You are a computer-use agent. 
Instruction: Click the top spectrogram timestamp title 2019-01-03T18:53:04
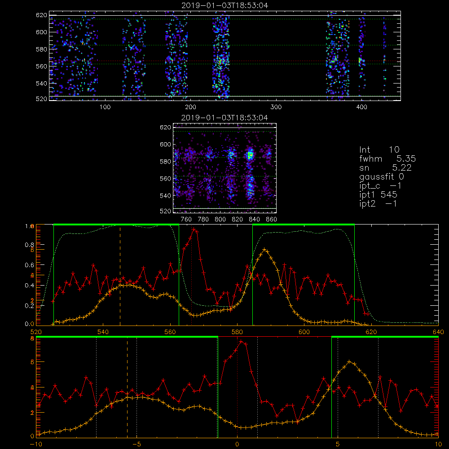tap(224, 5)
